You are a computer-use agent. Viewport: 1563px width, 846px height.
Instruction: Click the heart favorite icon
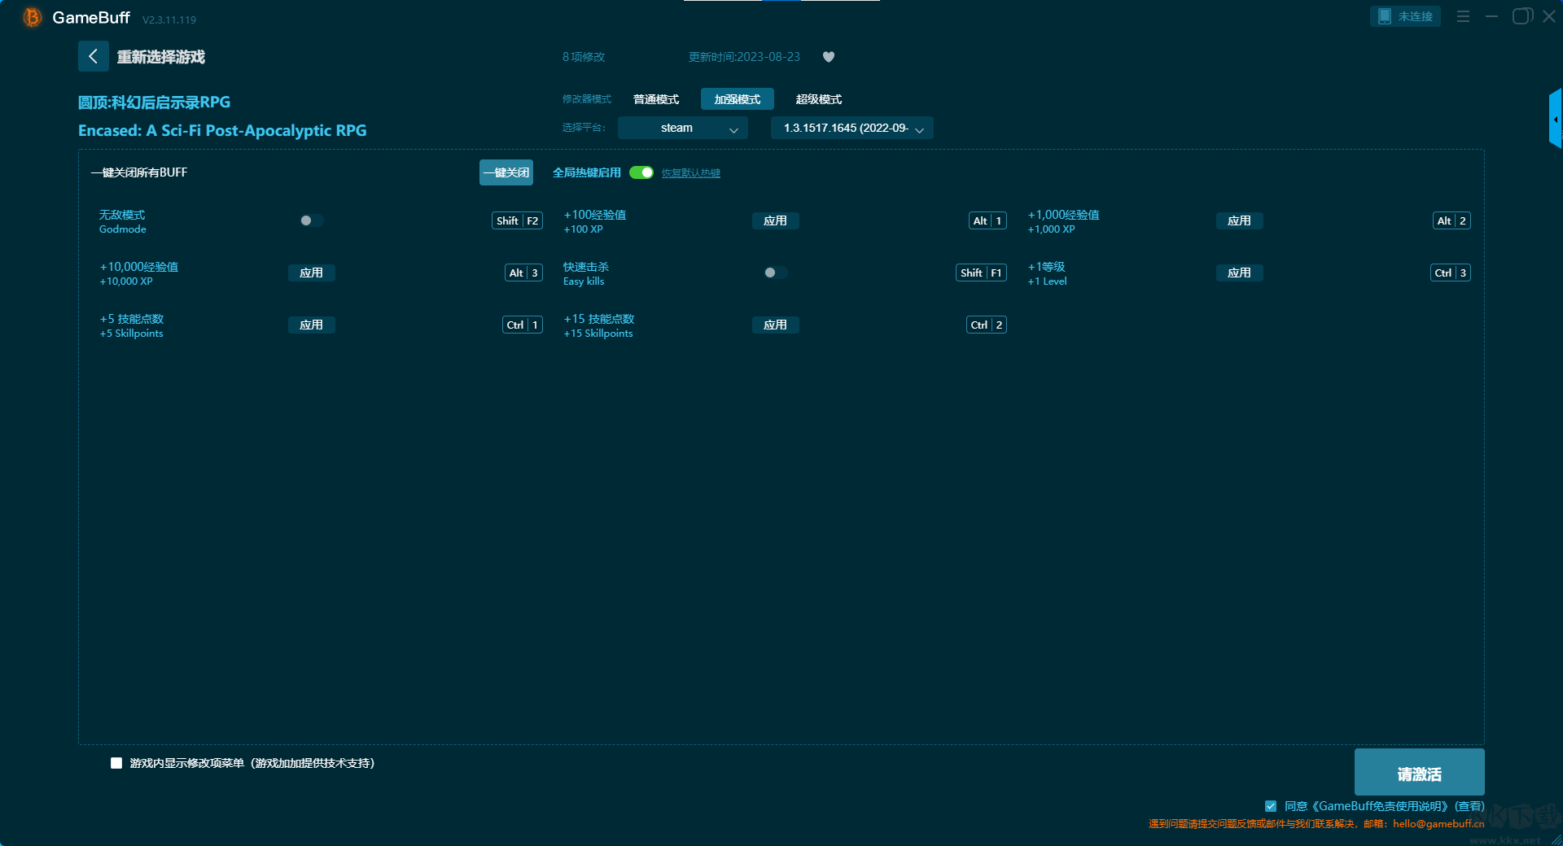pyautogui.click(x=829, y=57)
